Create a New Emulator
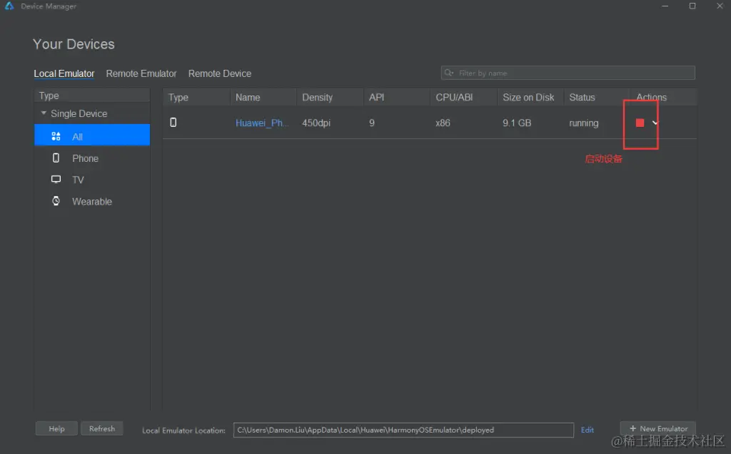 pyautogui.click(x=657, y=428)
